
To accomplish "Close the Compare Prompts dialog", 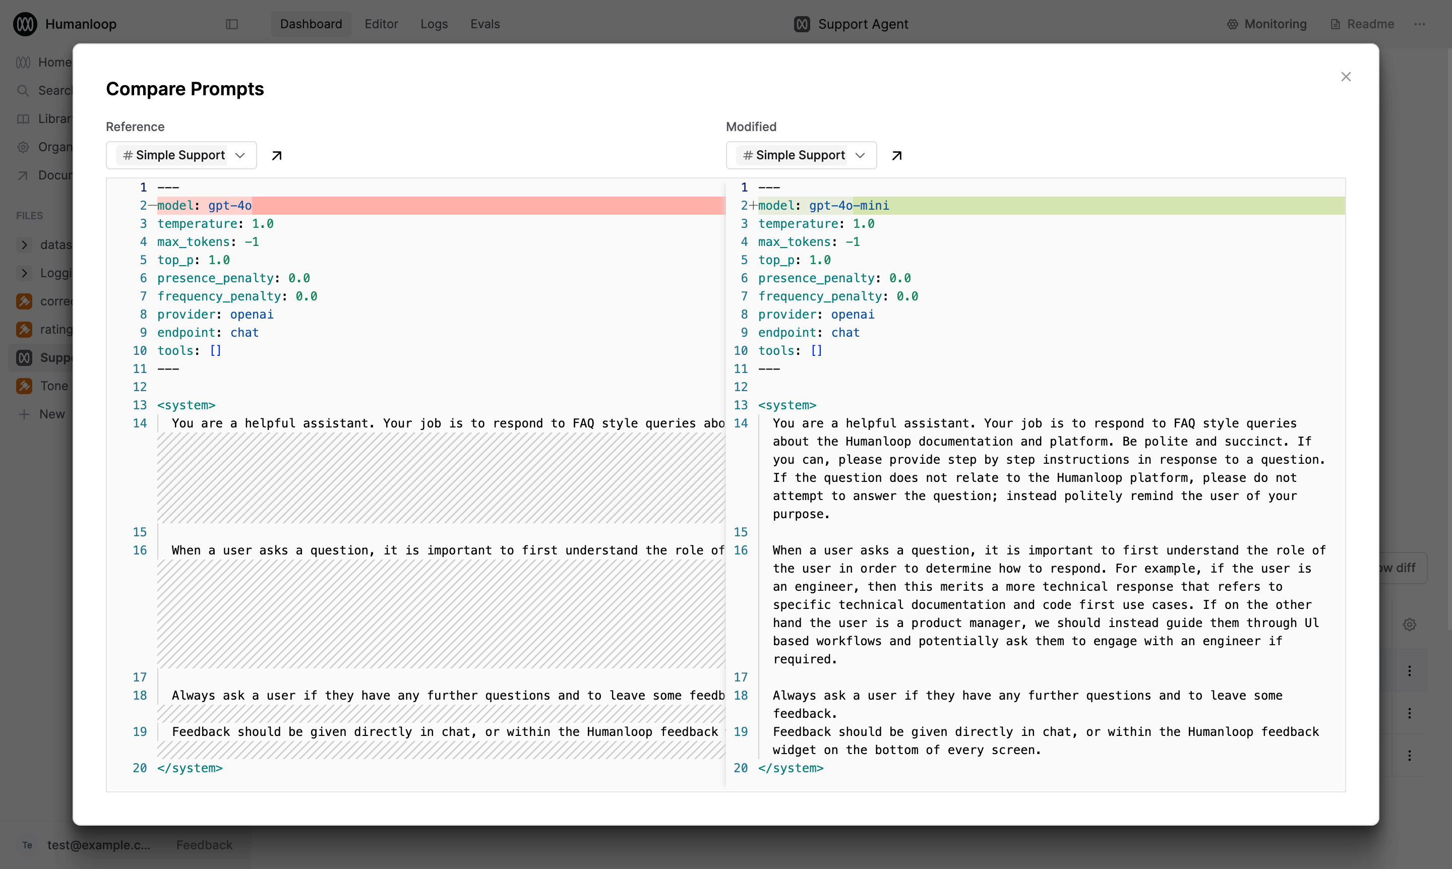I will point(1346,77).
